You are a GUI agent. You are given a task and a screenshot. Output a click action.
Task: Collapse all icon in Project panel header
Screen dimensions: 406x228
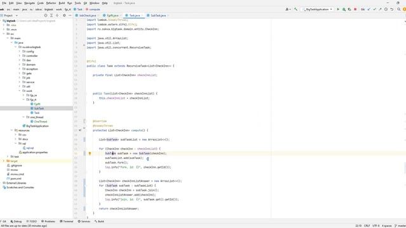click(x=57, y=15)
